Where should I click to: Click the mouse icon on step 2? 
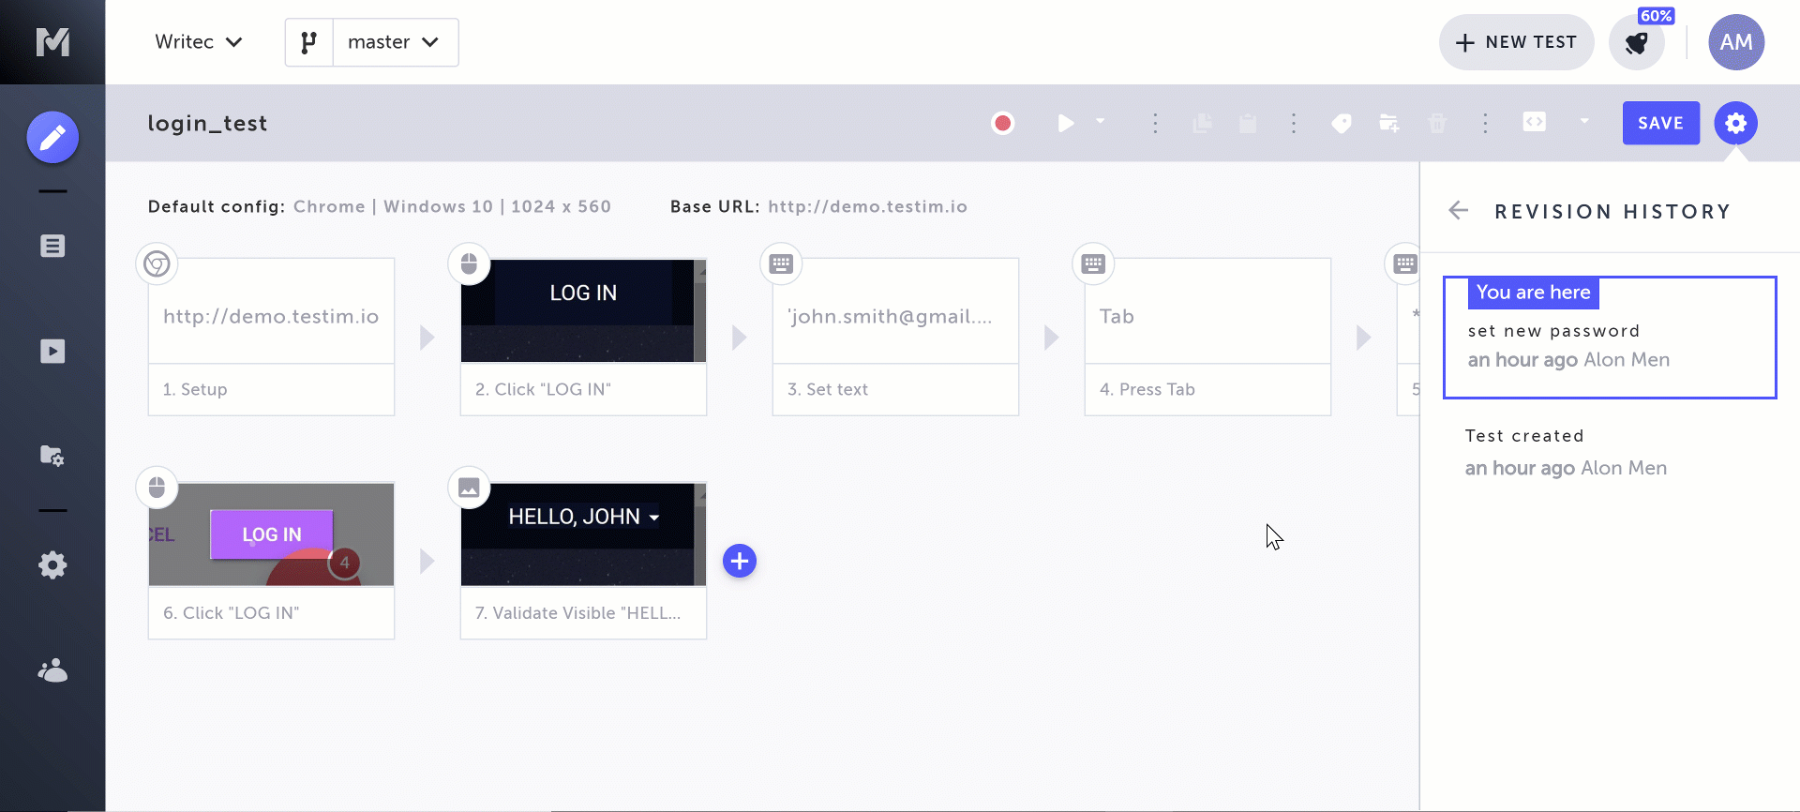[469, 263]
